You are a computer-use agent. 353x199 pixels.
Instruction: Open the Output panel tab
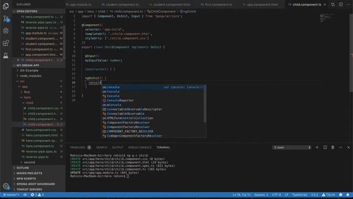pyautogui.click(x=117, y=148)
